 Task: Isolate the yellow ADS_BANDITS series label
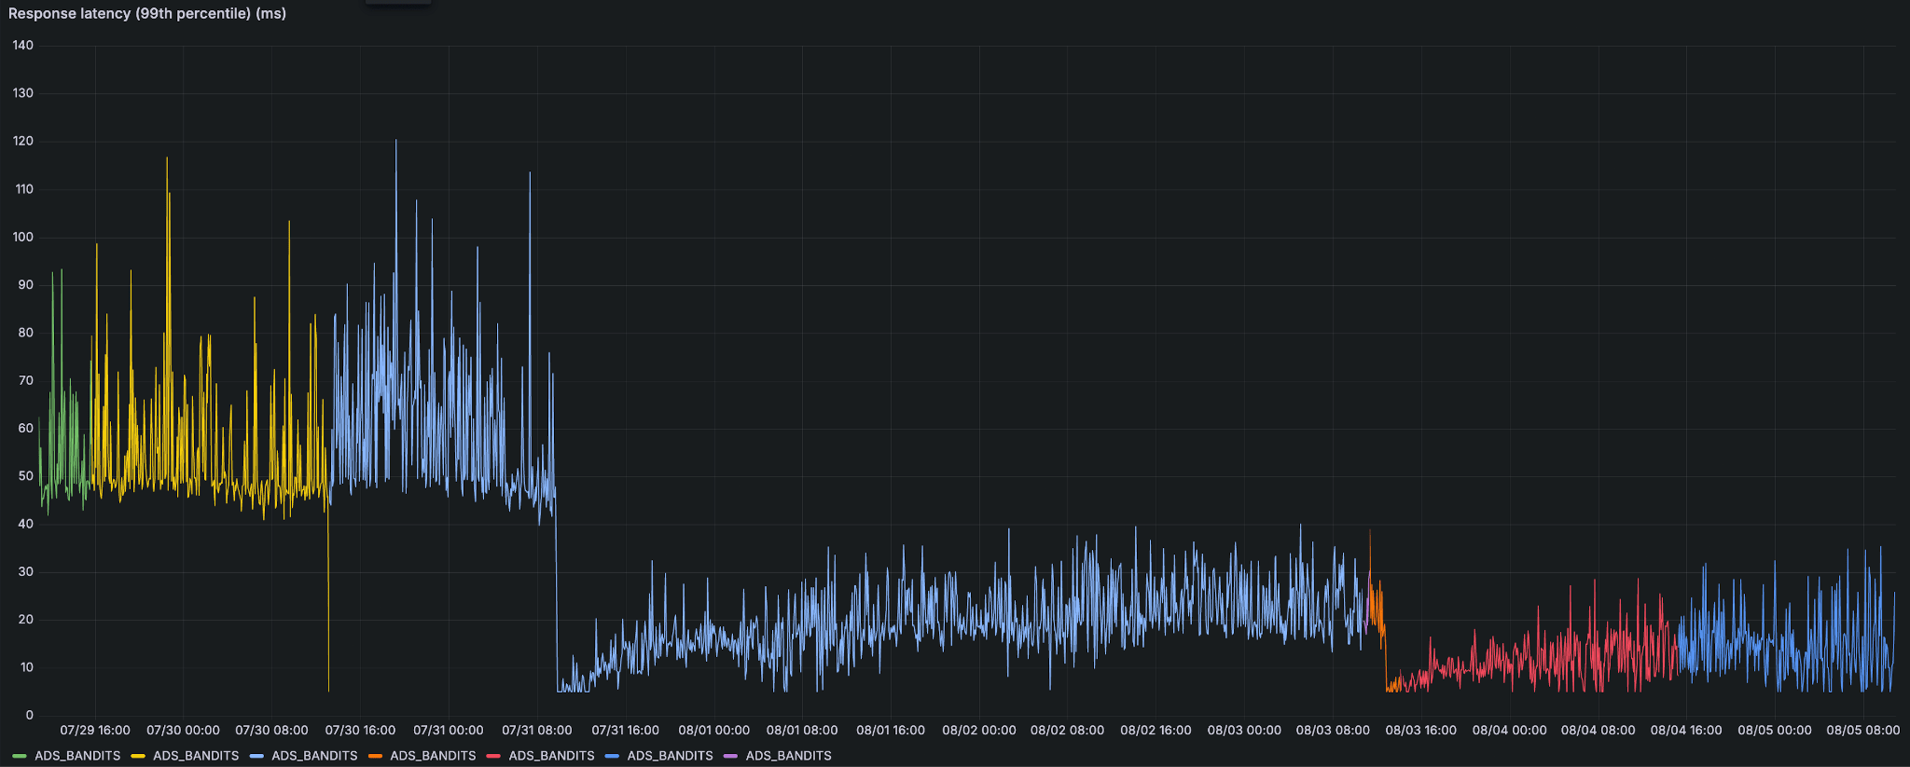(x=196, y=756)
